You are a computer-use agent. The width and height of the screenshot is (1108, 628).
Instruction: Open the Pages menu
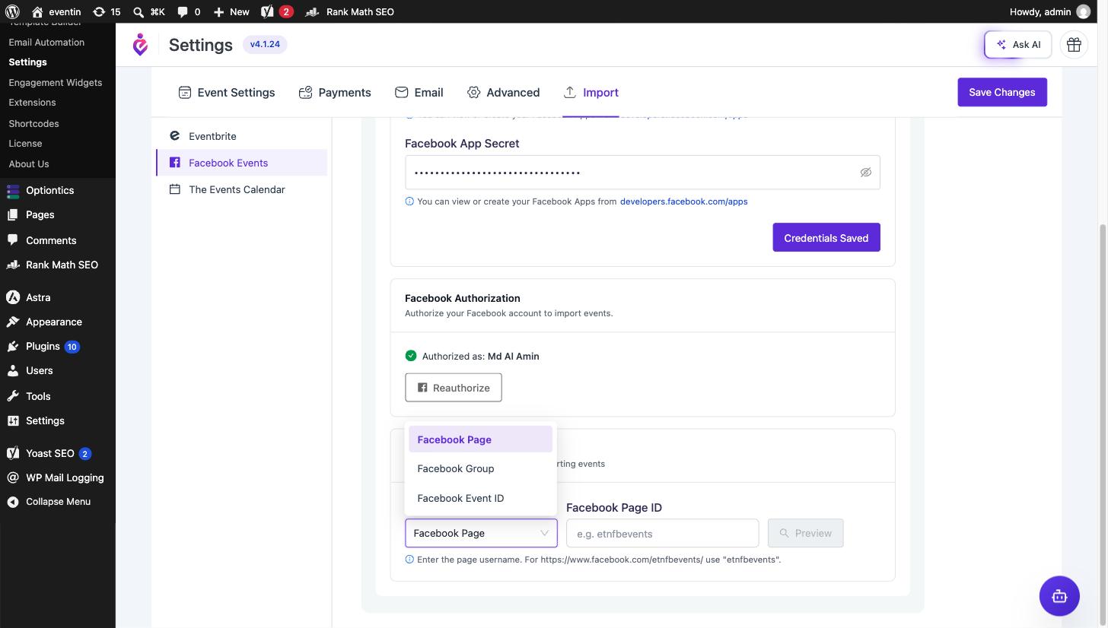click(58, 214)
